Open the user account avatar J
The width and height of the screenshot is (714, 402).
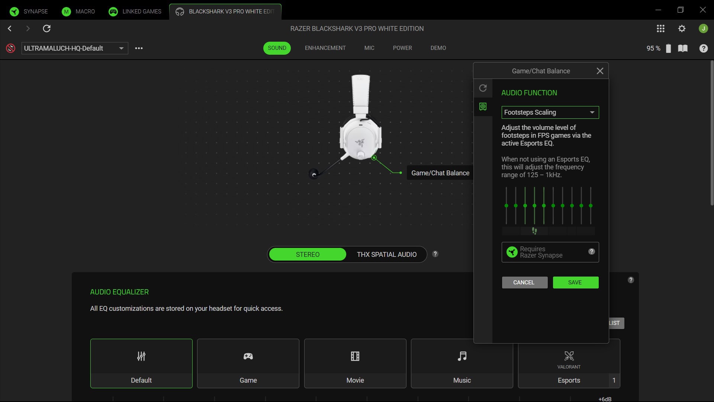pyautogui.click(x=703, y=28)
